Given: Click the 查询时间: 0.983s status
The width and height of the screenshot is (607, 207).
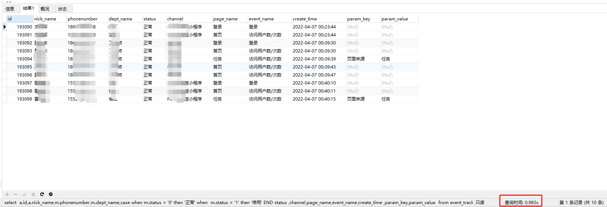Looking at the screenshot, I should (x=521, y=203).
